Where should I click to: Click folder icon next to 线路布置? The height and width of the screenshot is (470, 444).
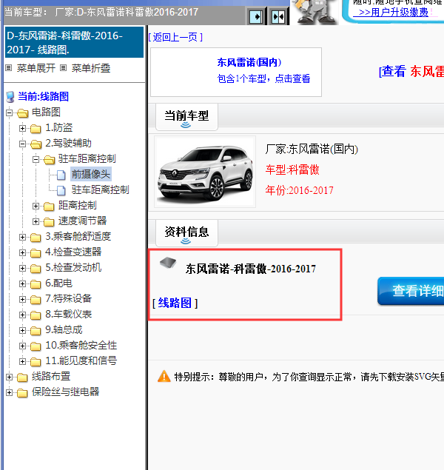[22, 377]
